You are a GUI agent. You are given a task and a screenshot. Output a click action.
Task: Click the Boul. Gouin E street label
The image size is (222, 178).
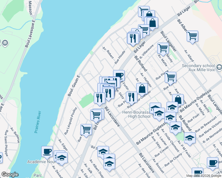click(74, 86)
